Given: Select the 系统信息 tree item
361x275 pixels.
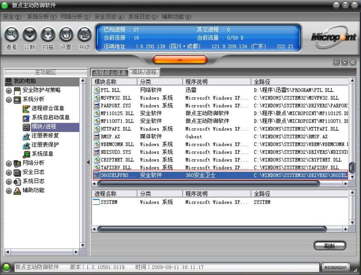Looking at the screenshot, I should (42, 154).
